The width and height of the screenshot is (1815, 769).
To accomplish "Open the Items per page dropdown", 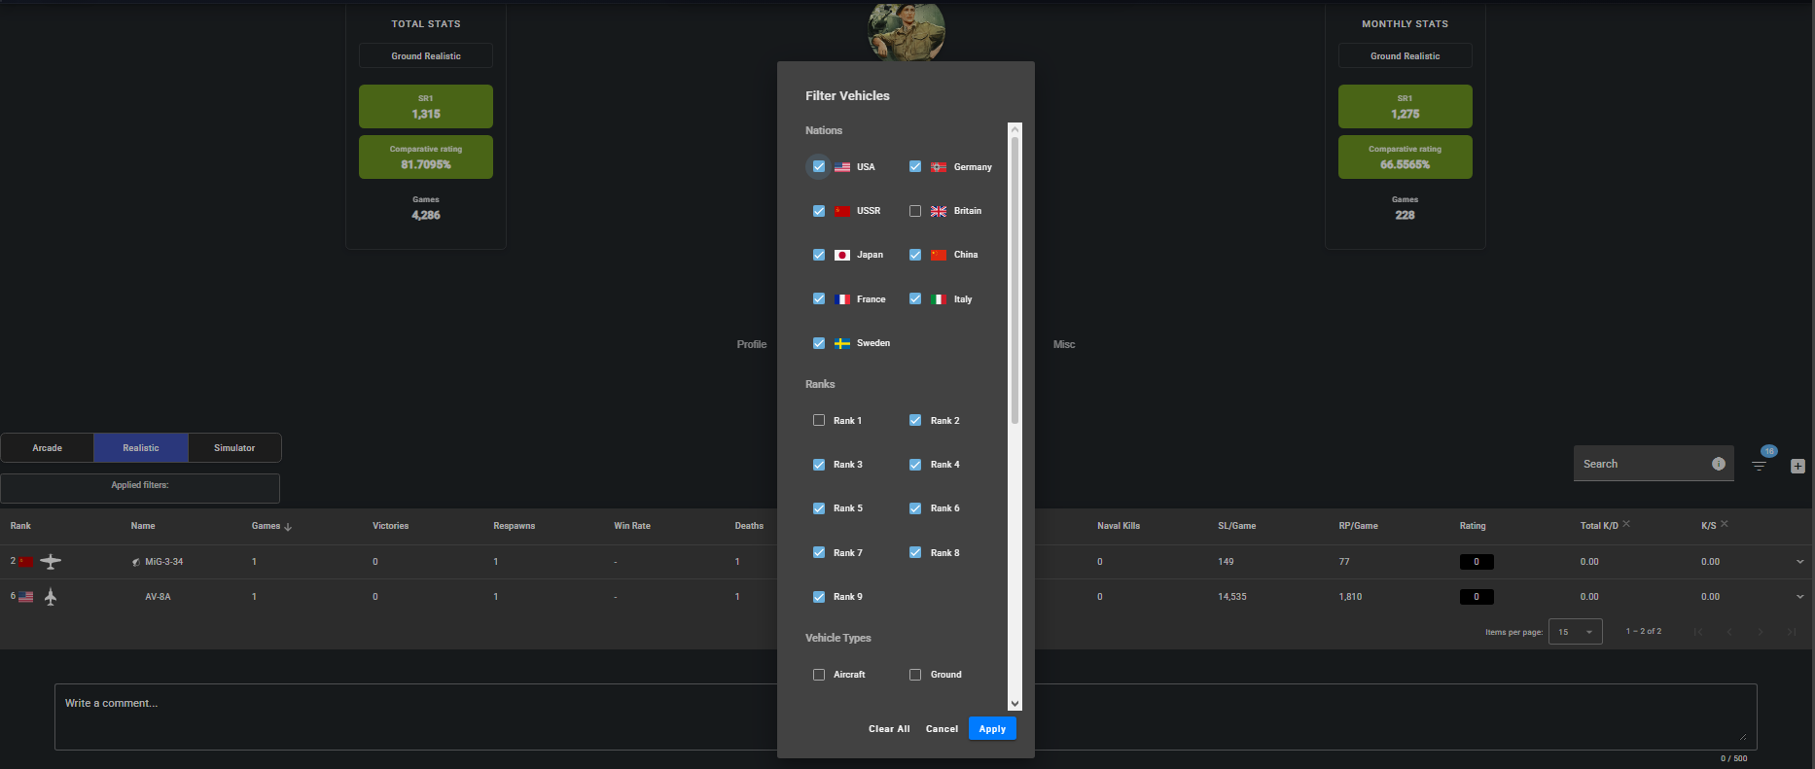I will click(1575, 632).
